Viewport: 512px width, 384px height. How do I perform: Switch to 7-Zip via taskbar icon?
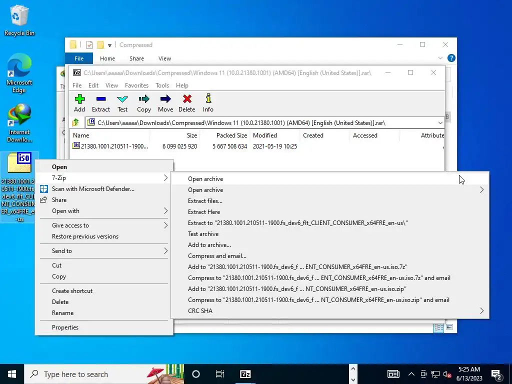coord(245,374)
